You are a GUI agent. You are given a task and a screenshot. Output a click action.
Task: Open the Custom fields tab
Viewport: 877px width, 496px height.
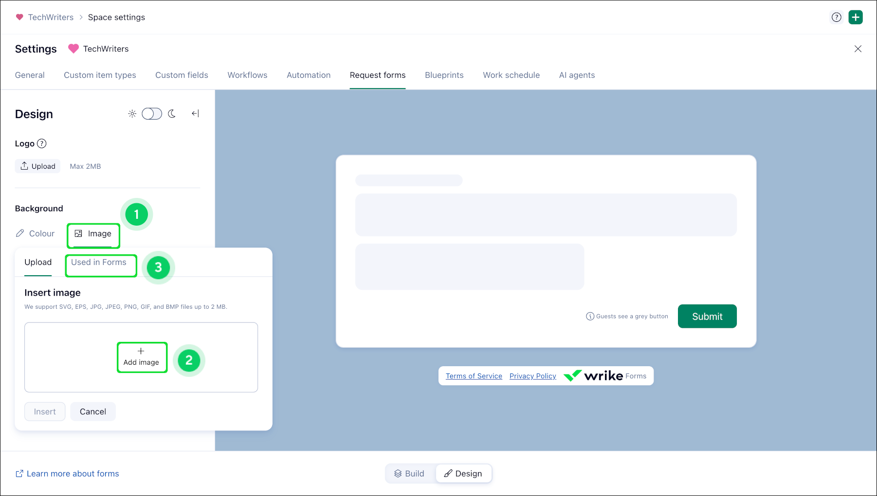pyautogui.click(x=182, y=75)
